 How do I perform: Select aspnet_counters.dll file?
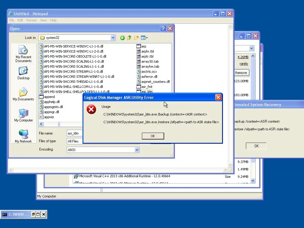point(153,82)
